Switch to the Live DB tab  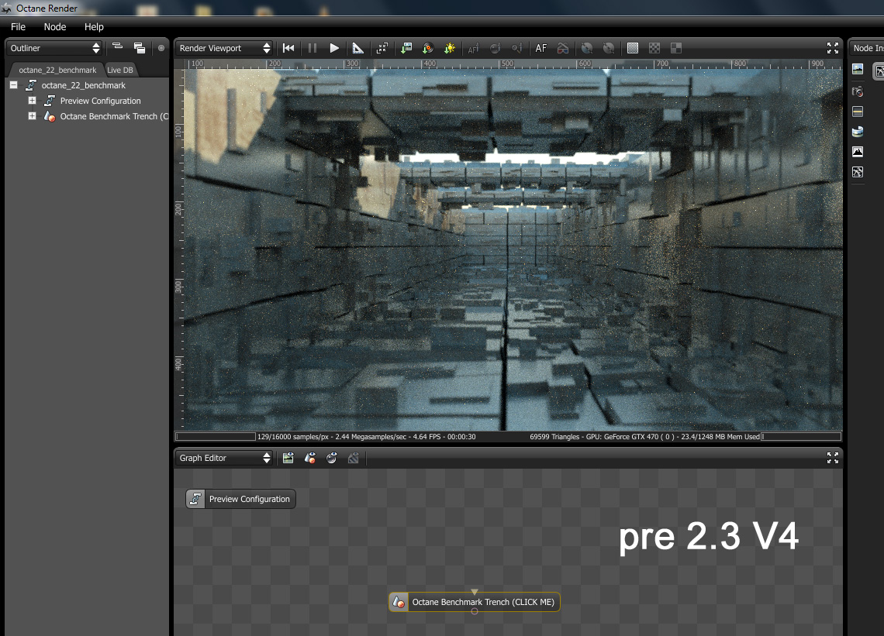(x=120, y=70)
